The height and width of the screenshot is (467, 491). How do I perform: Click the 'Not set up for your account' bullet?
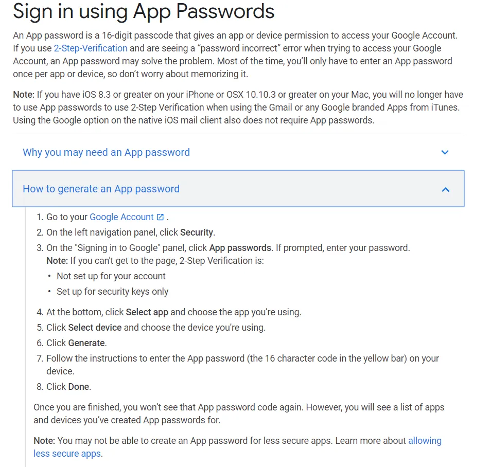pyautogui.click(x=111, y=276)
